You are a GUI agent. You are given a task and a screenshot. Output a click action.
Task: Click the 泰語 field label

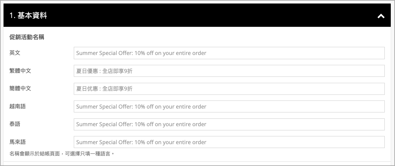(15, 124)
